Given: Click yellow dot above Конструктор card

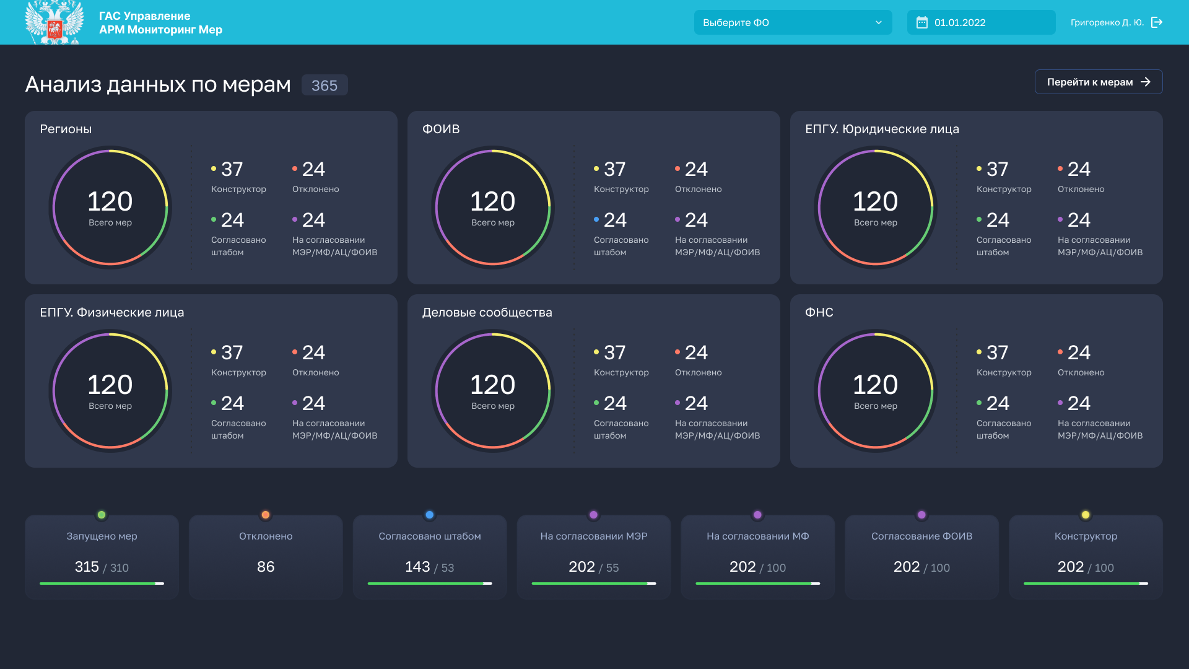Looking at the screenshot, I should pos(1085,515).
